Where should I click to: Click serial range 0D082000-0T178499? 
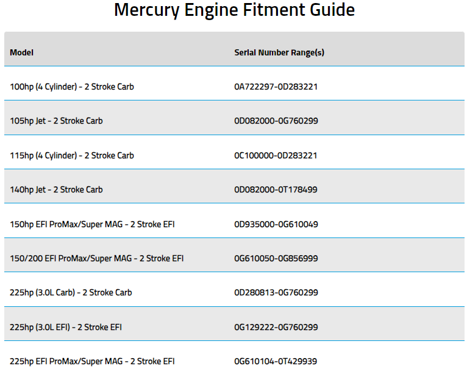(276, 189)
